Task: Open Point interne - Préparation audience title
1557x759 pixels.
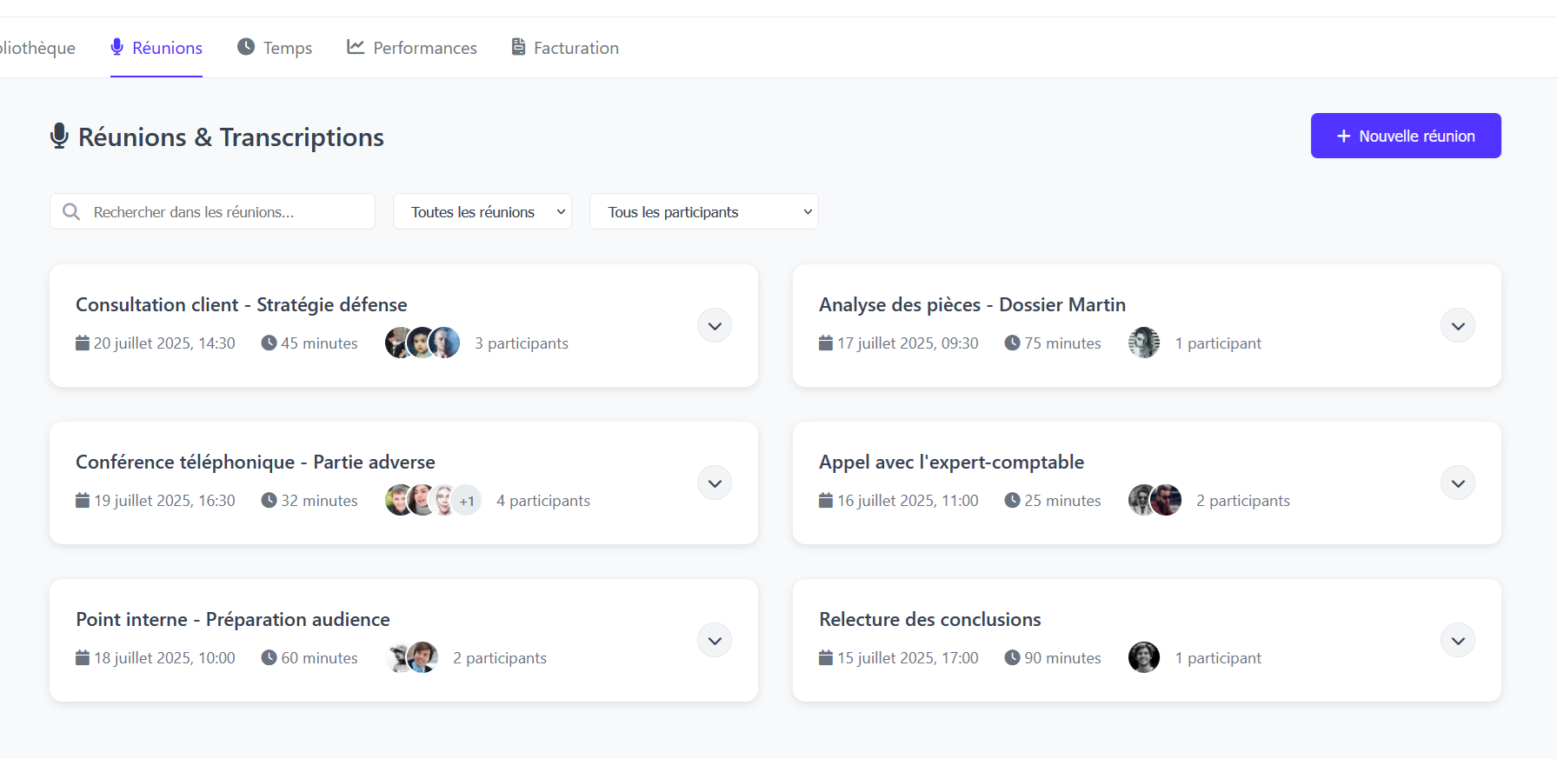Action: pos(232,619)
